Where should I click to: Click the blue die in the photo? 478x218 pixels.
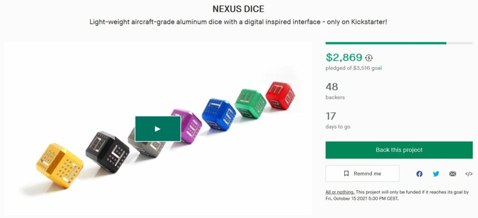219,114
